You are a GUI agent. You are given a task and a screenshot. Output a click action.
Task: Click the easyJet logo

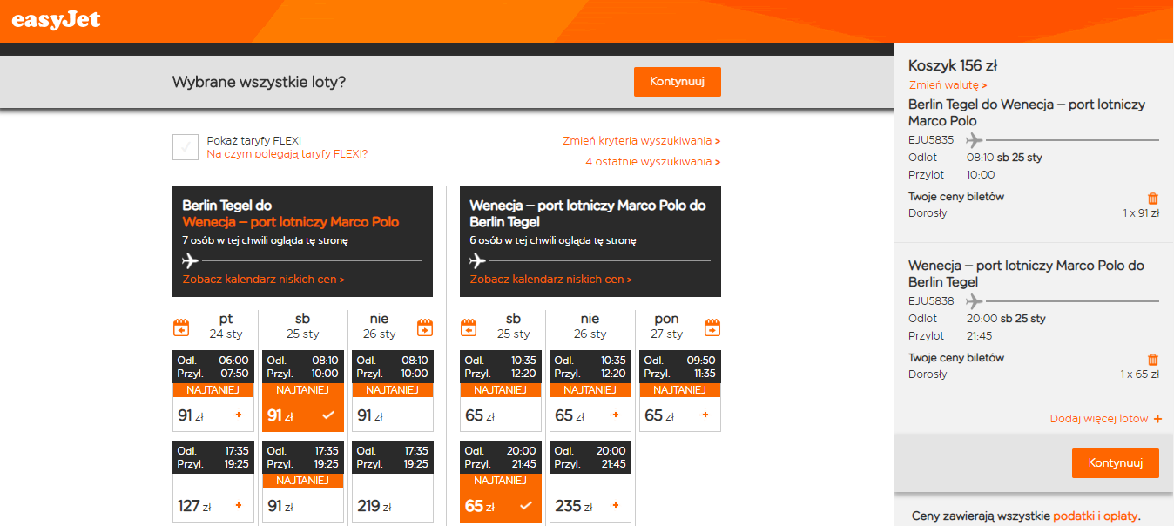57,19
